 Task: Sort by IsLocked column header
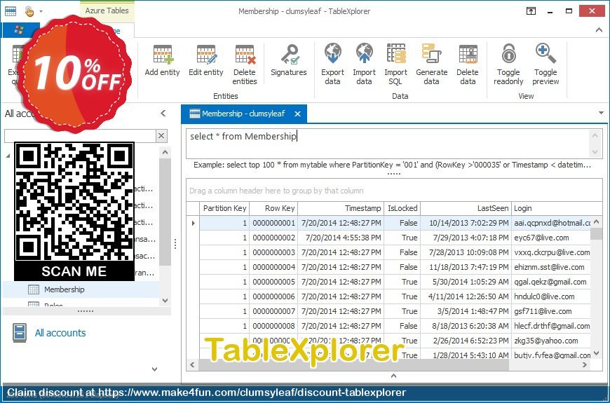402,208
